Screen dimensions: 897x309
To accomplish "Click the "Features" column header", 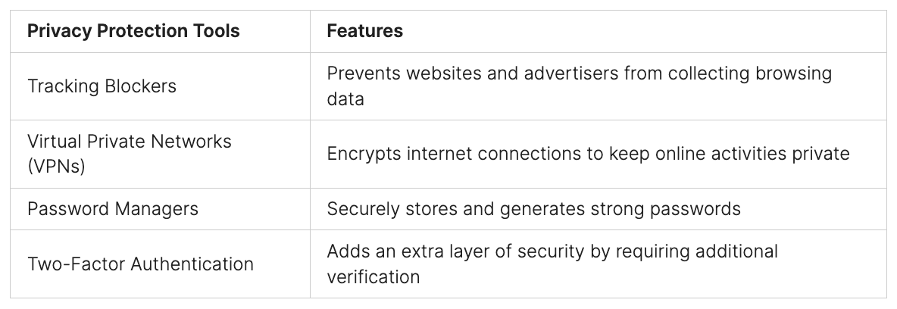I will tap(364, 31).
